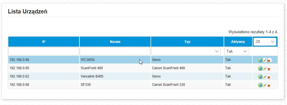Open globe icon for WC3655i device
The height and width of the screenshot is (105, 287).
click(x=260, y=60)
